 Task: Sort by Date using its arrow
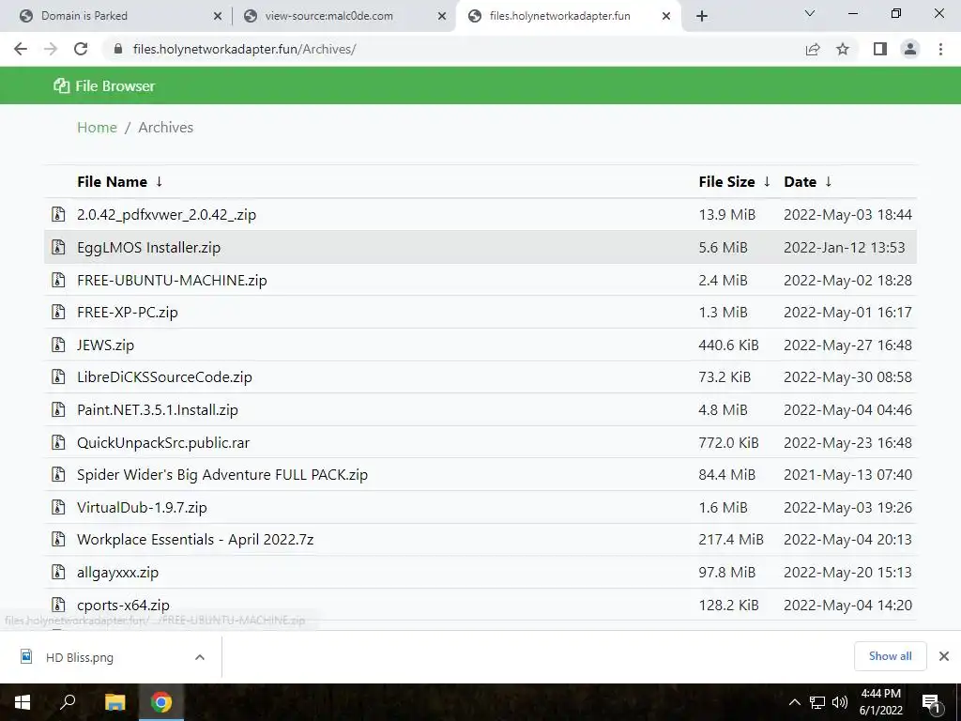pos(829,181)
